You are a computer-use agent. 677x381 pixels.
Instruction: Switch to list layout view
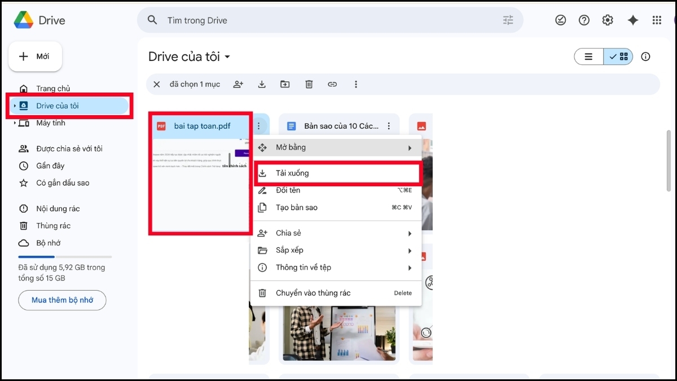pos(589,56)
